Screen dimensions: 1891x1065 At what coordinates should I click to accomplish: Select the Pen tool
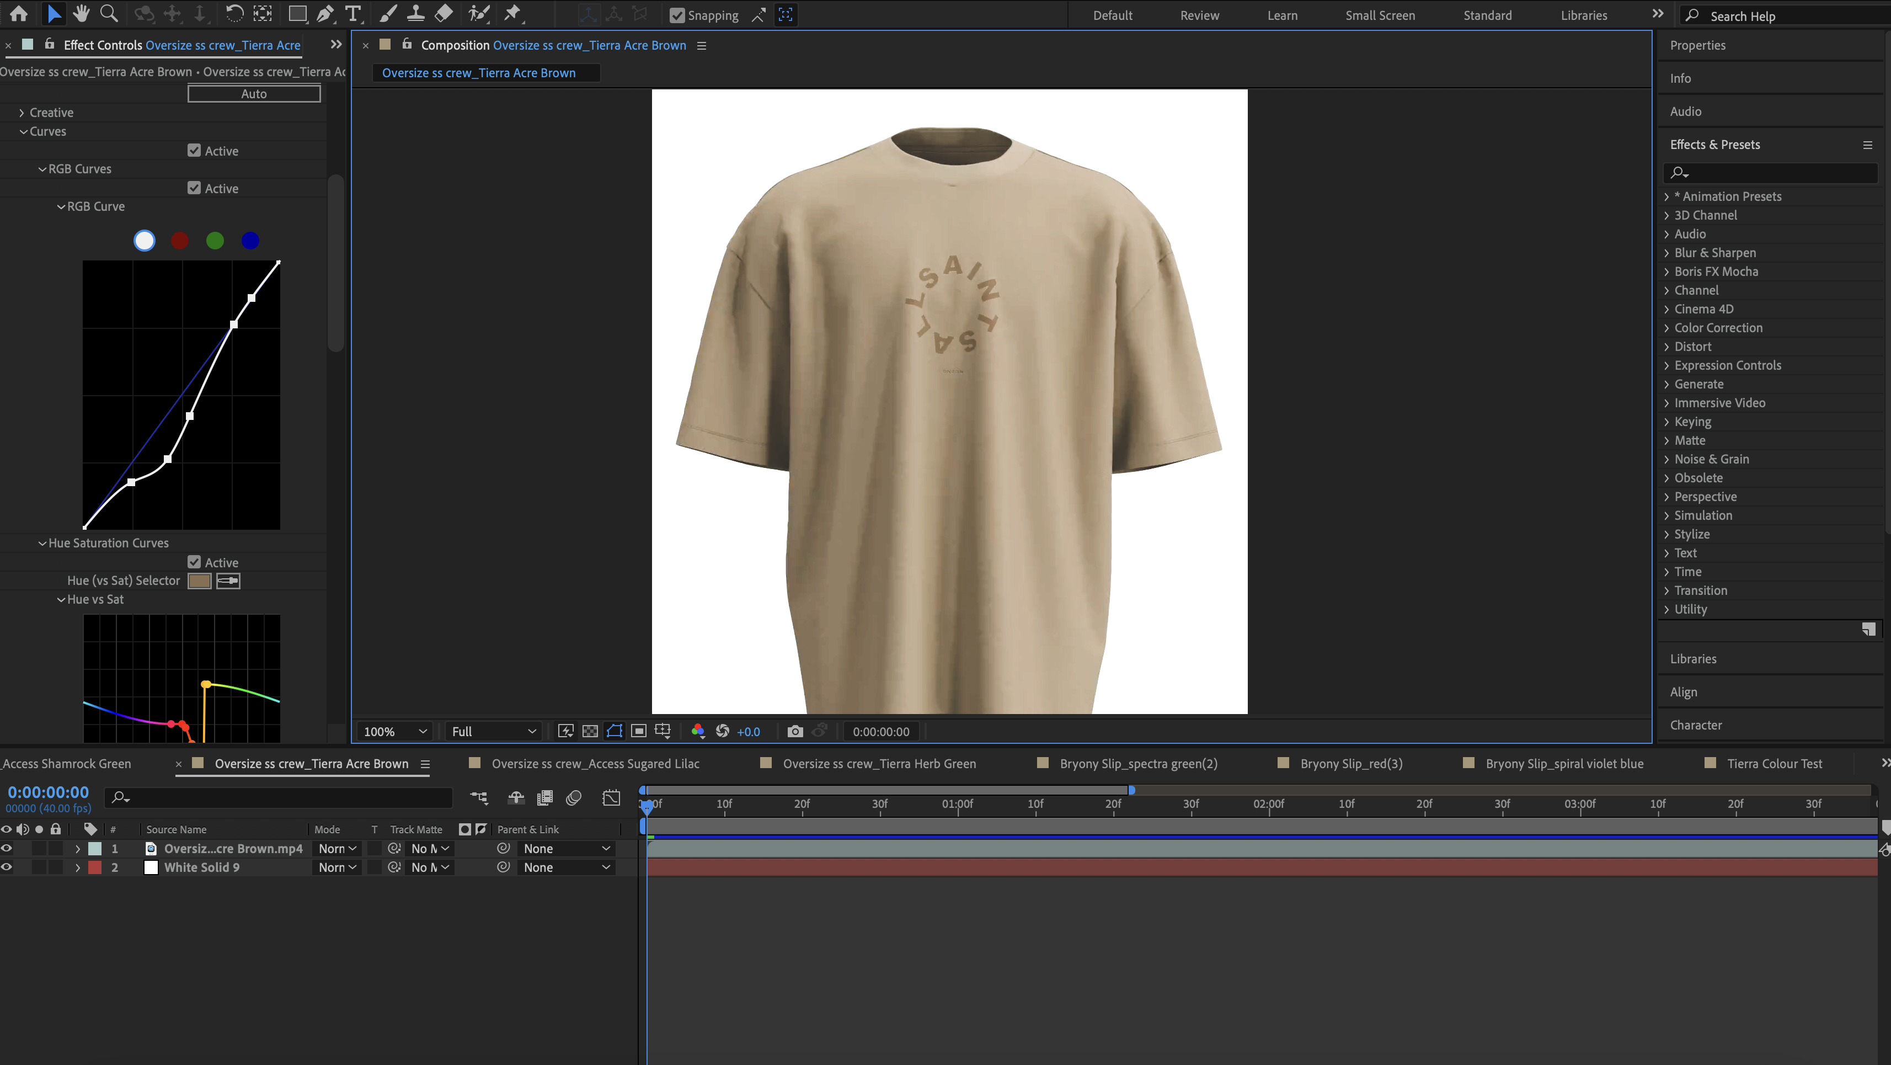pos(324,13)
